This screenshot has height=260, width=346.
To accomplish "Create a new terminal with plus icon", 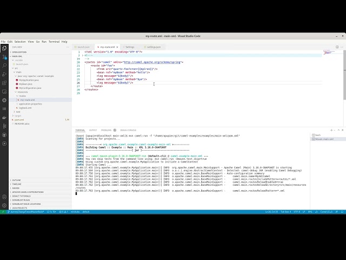I will pyautogui.click(x=331, y=130).
